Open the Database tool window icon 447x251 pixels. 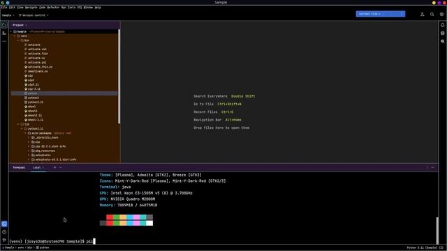pyautogui.click(x=442, y=33)
